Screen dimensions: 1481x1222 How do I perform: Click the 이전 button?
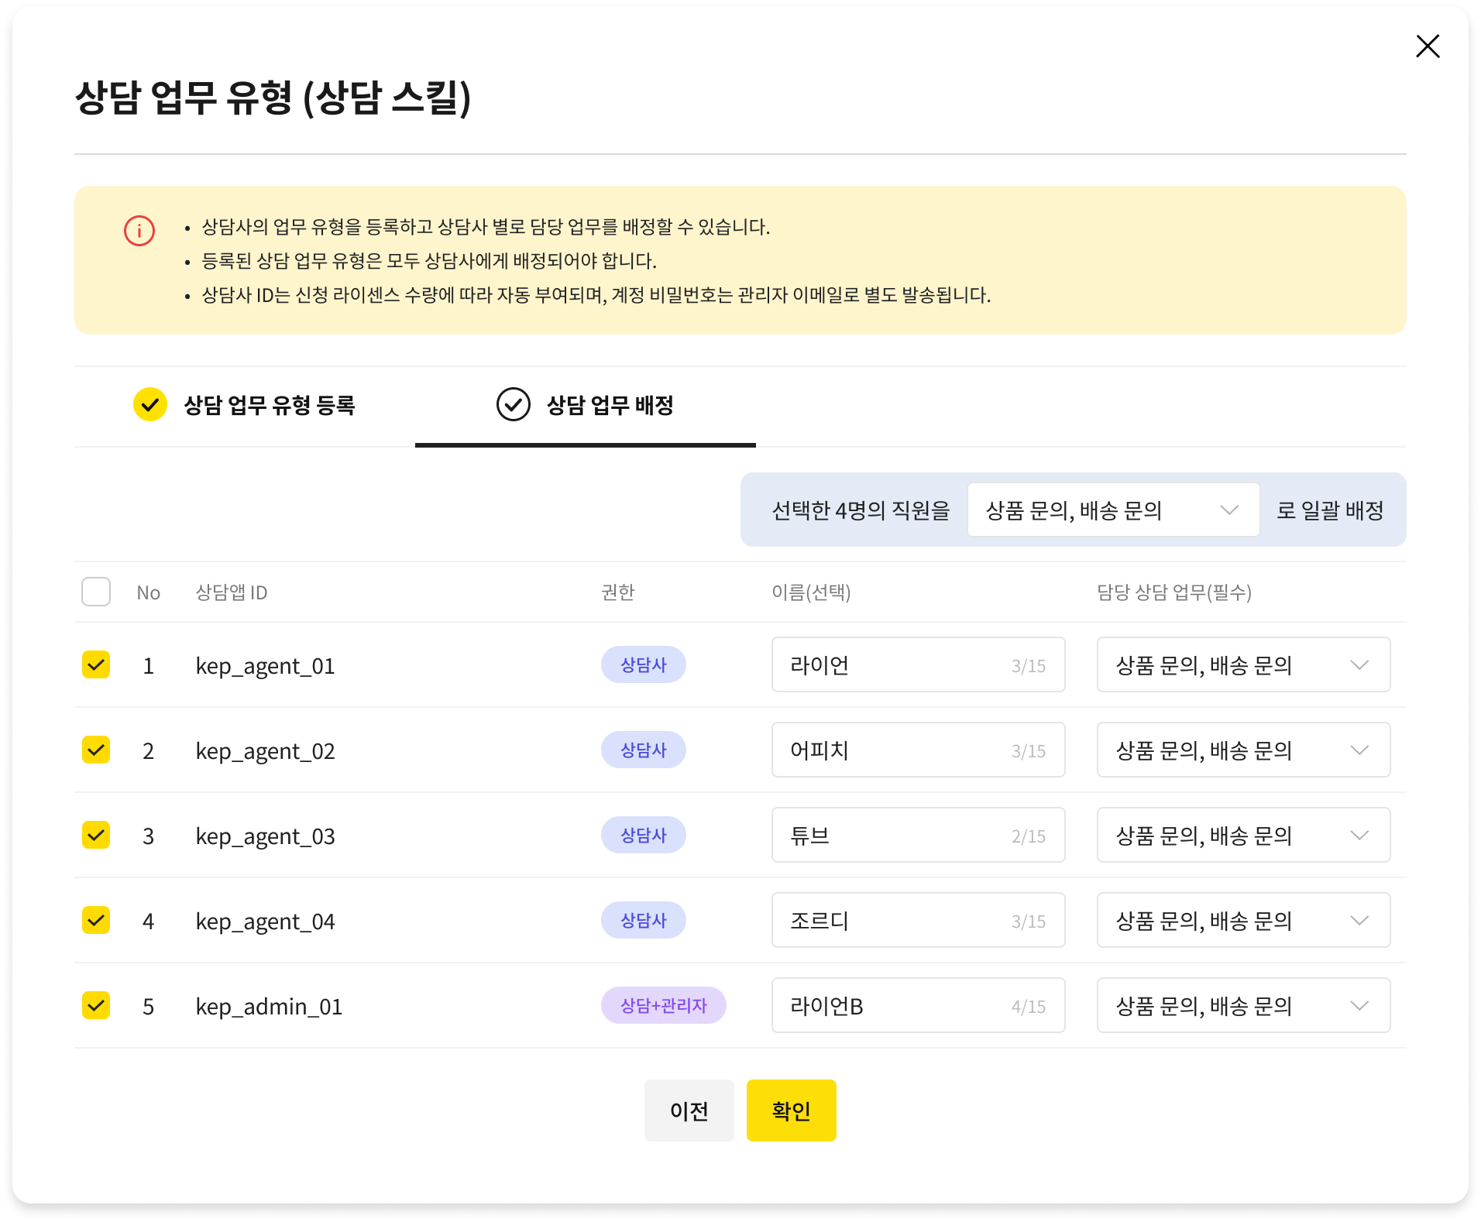689,1110
